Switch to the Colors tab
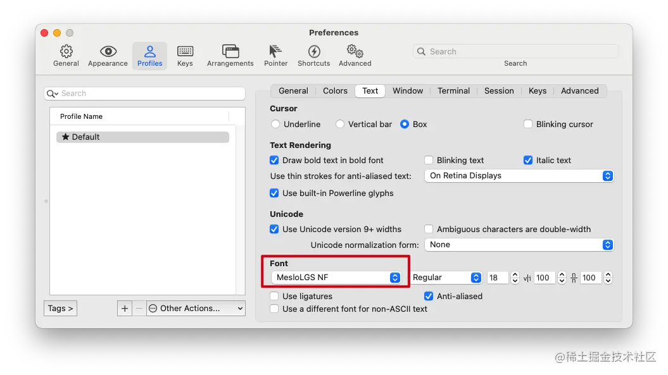Screen dimensions: 668x375 (x=335, y=90)
